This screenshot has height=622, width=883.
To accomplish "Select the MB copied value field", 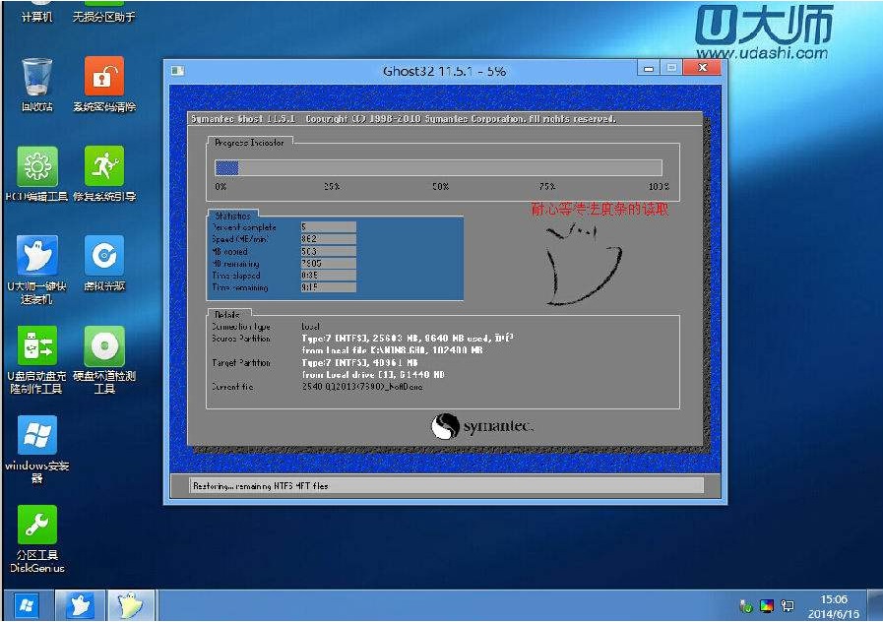I will pos(329,252).
